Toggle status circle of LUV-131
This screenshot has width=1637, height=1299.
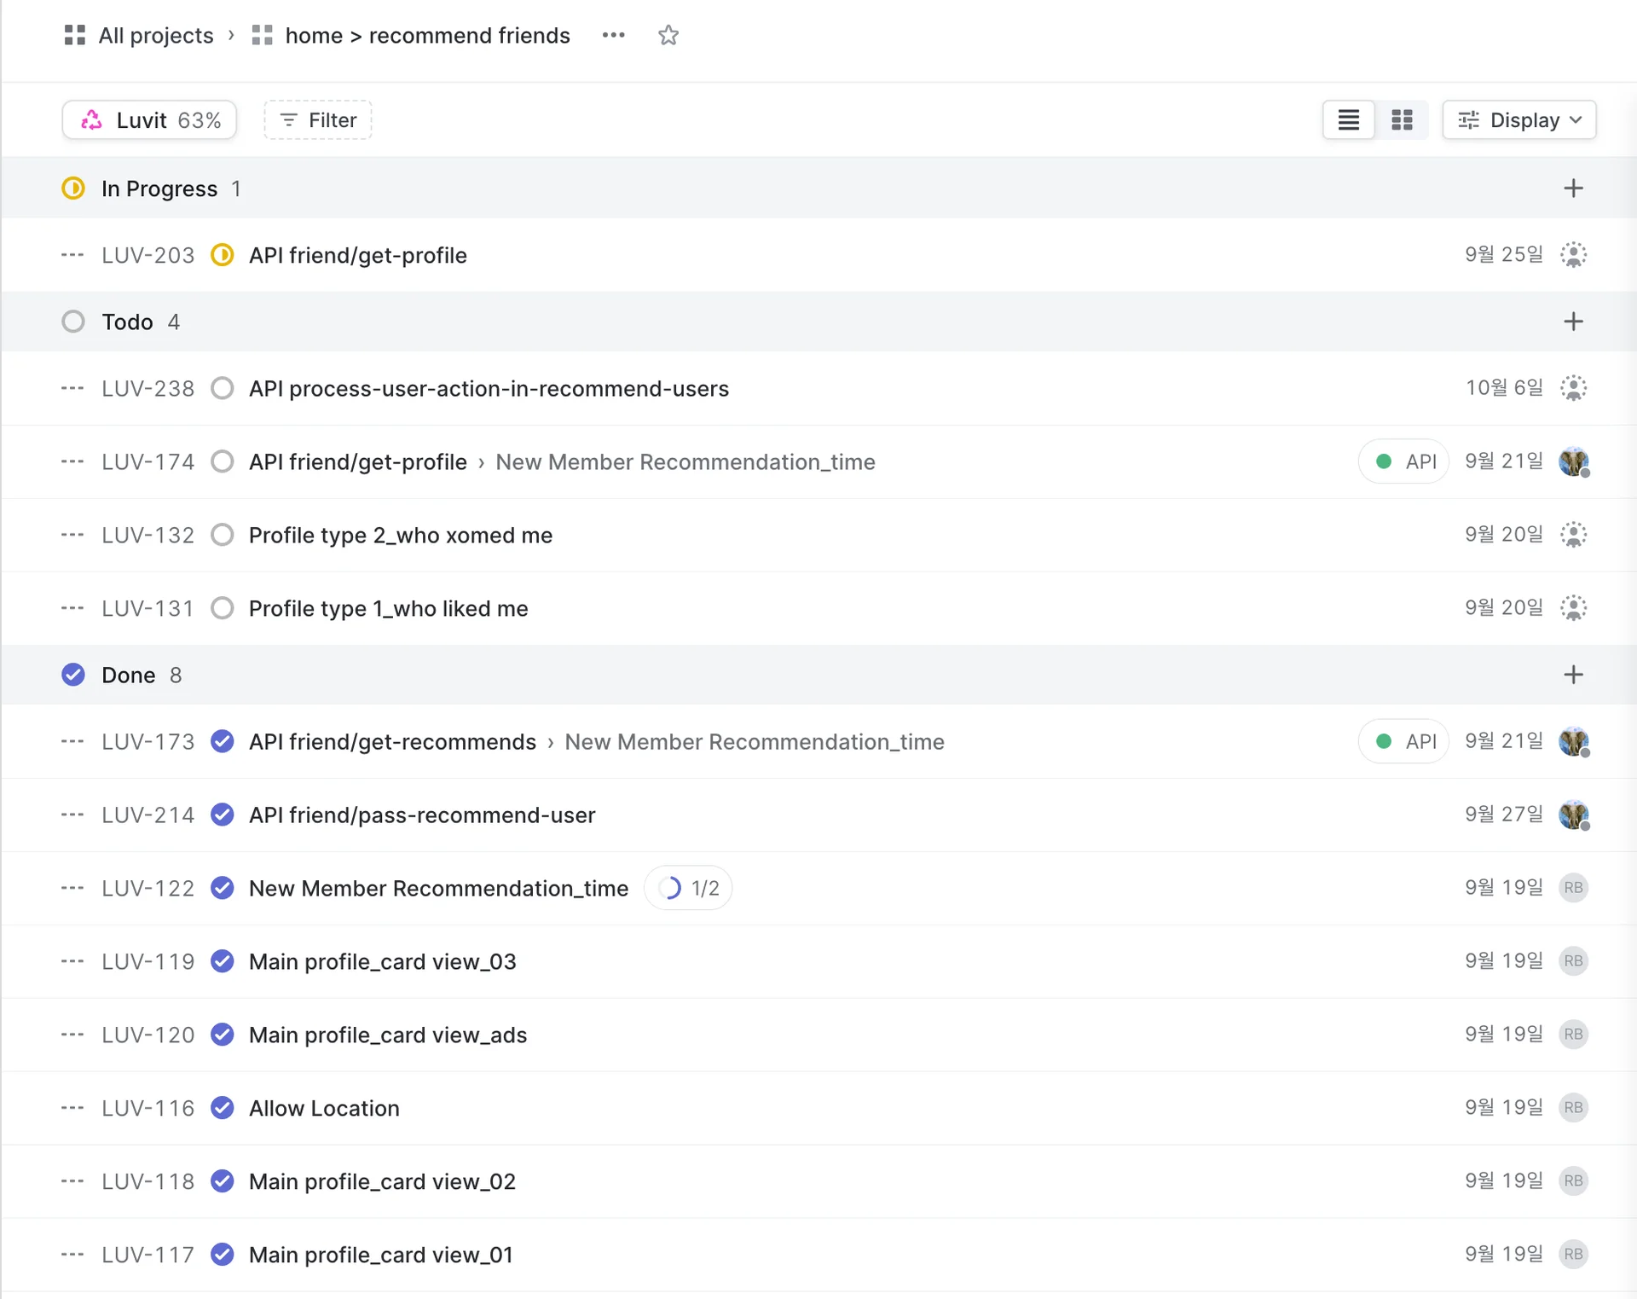click(223, 608)
